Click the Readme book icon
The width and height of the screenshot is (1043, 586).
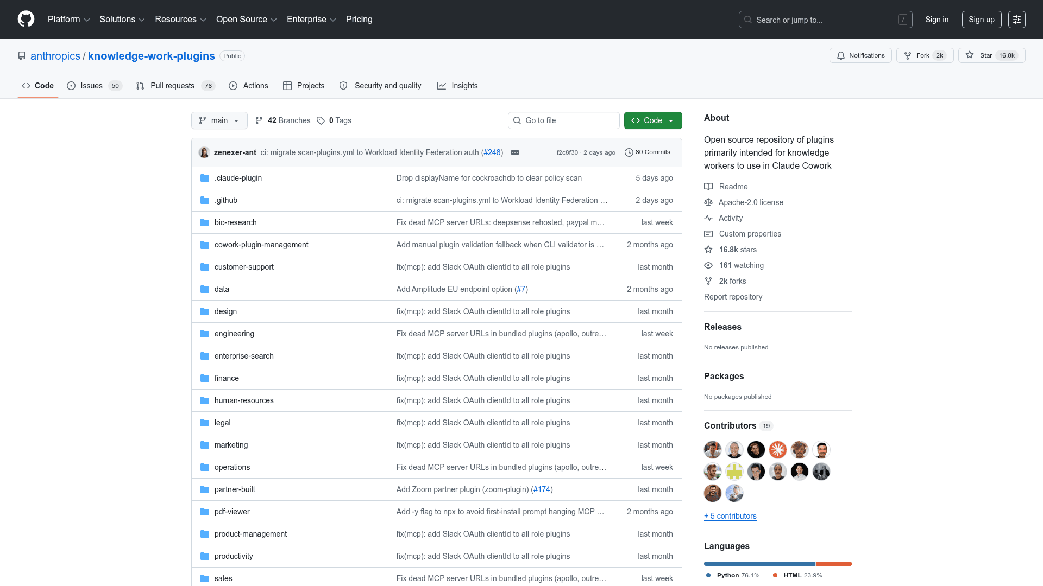coord(708,187)
